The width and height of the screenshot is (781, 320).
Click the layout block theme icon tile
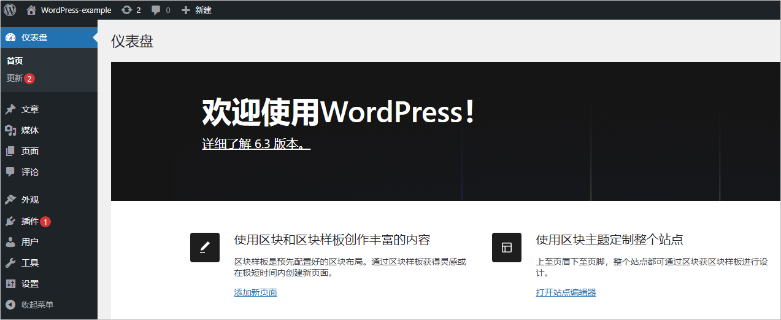click(507, 248)
